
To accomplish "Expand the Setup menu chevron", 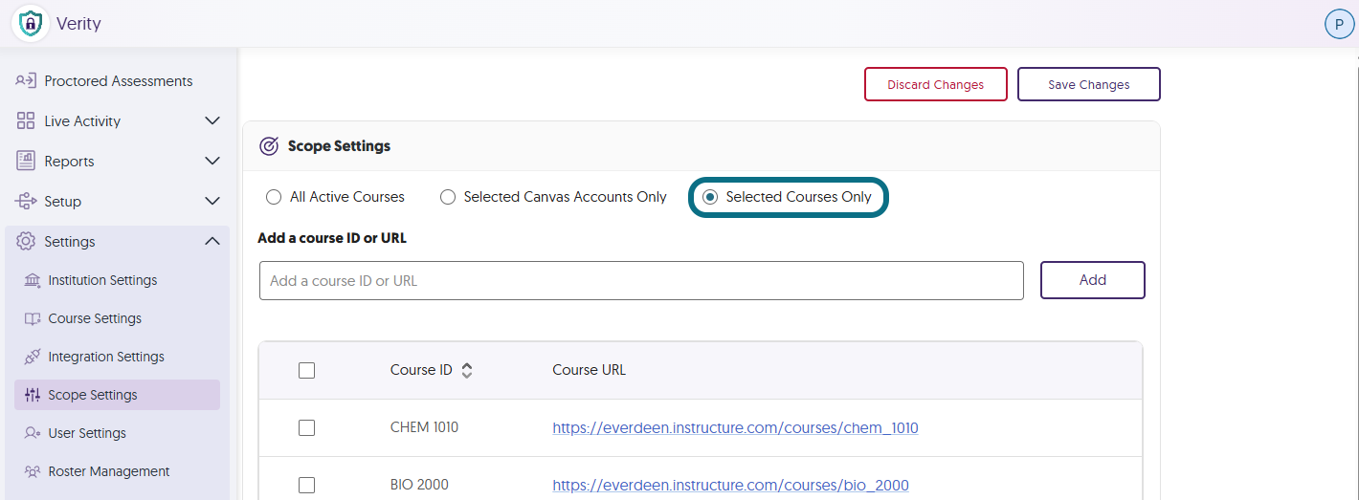I will [212, 202].
